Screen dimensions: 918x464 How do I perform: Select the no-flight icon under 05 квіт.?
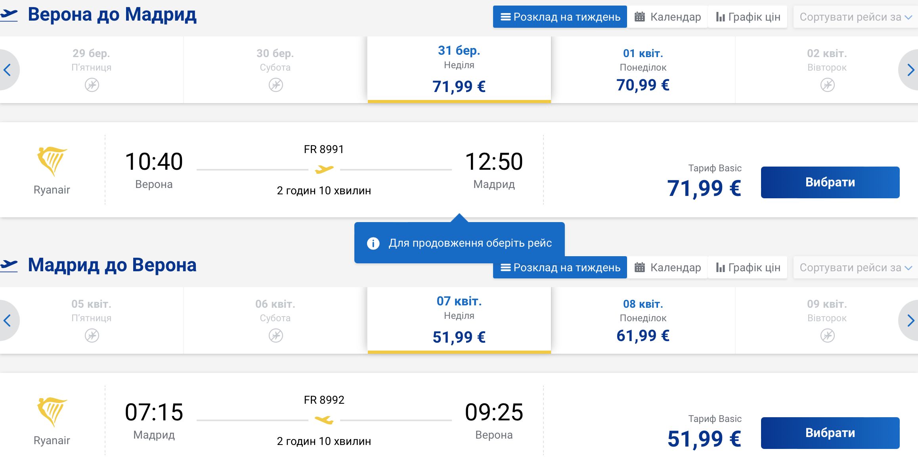click(x=92, y=336)
